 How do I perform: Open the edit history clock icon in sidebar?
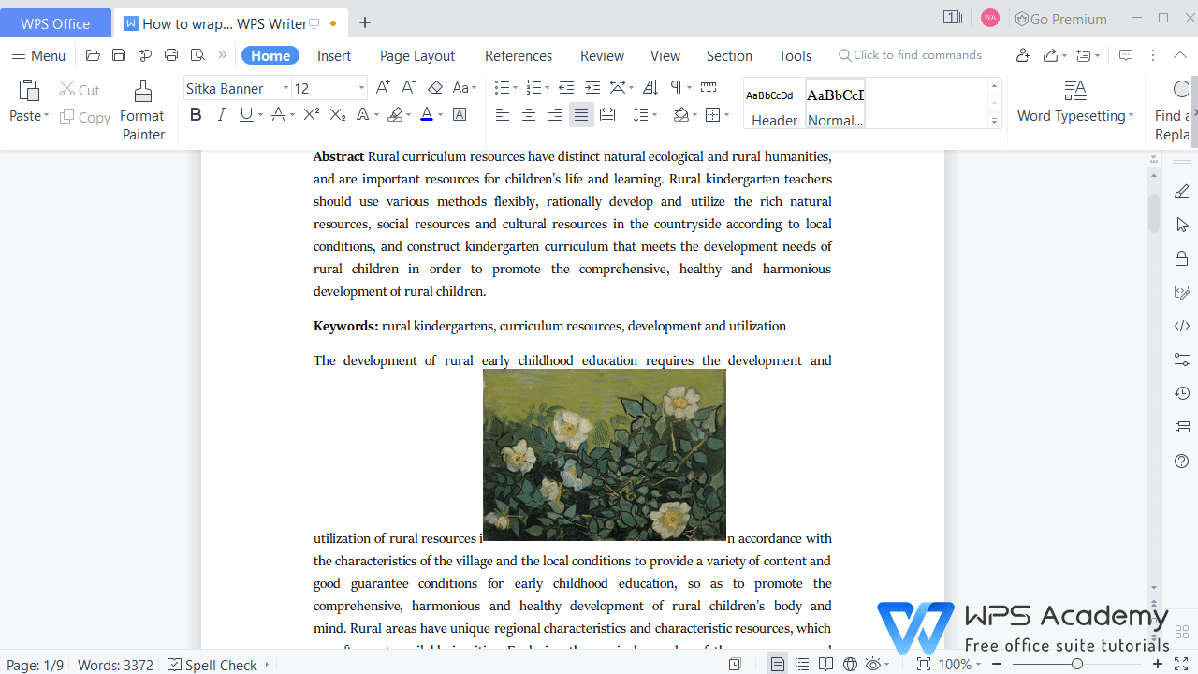pyautogui.click(x=1181, y=393)
